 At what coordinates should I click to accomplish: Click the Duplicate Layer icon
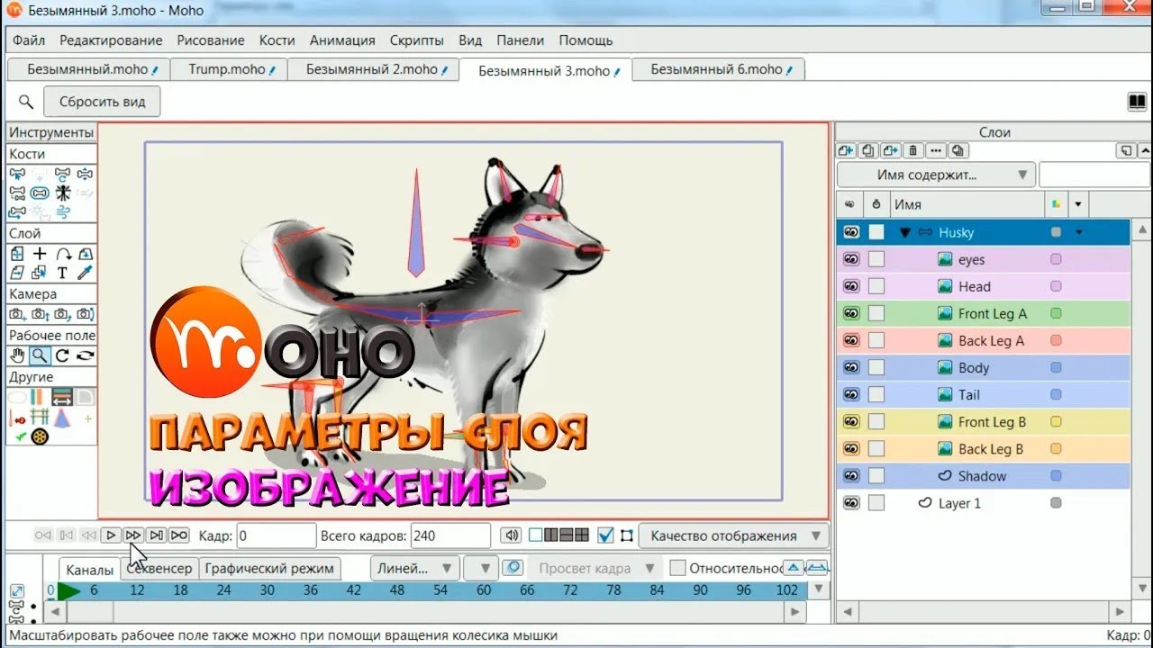pos(867,151)
